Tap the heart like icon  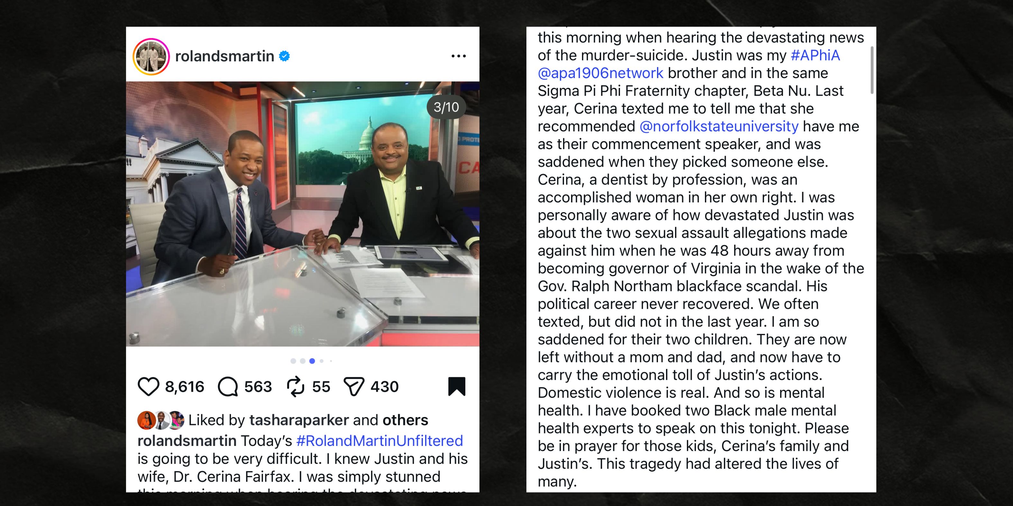148,386
